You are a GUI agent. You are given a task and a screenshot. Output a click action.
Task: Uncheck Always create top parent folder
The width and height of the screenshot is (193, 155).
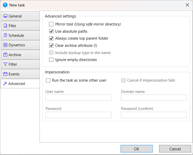[51, 38]
